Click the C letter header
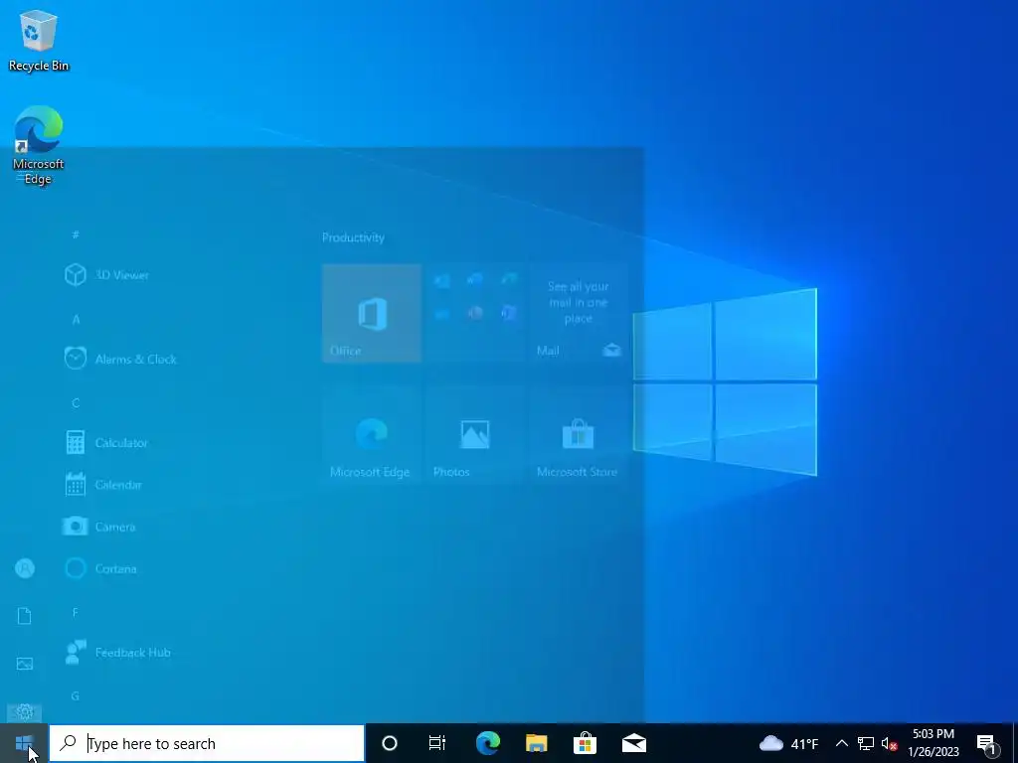The image size is (1018, 763). [x=76, y=403]
